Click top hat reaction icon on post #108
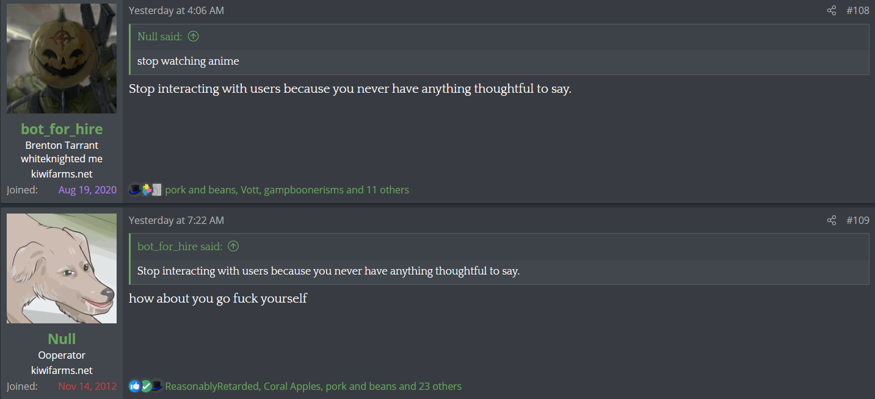This screenshot has height=399, width=875. pyautogui.click(x=135, y=190)
